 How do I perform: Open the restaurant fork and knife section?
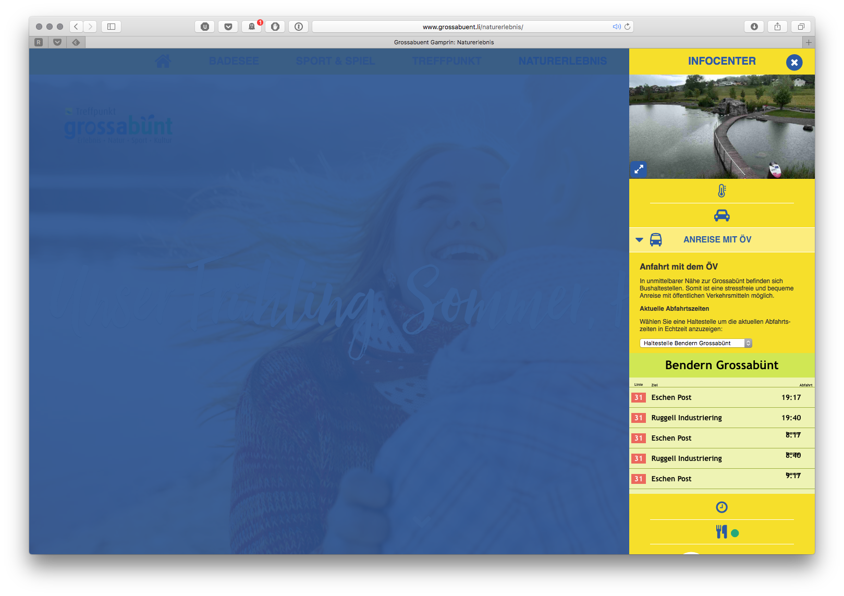pos(721,531)
